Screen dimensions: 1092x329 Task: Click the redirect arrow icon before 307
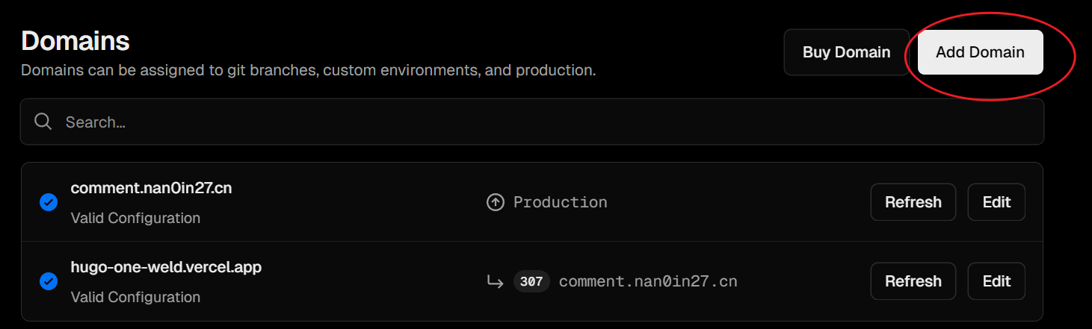click(x=495, y=281)
